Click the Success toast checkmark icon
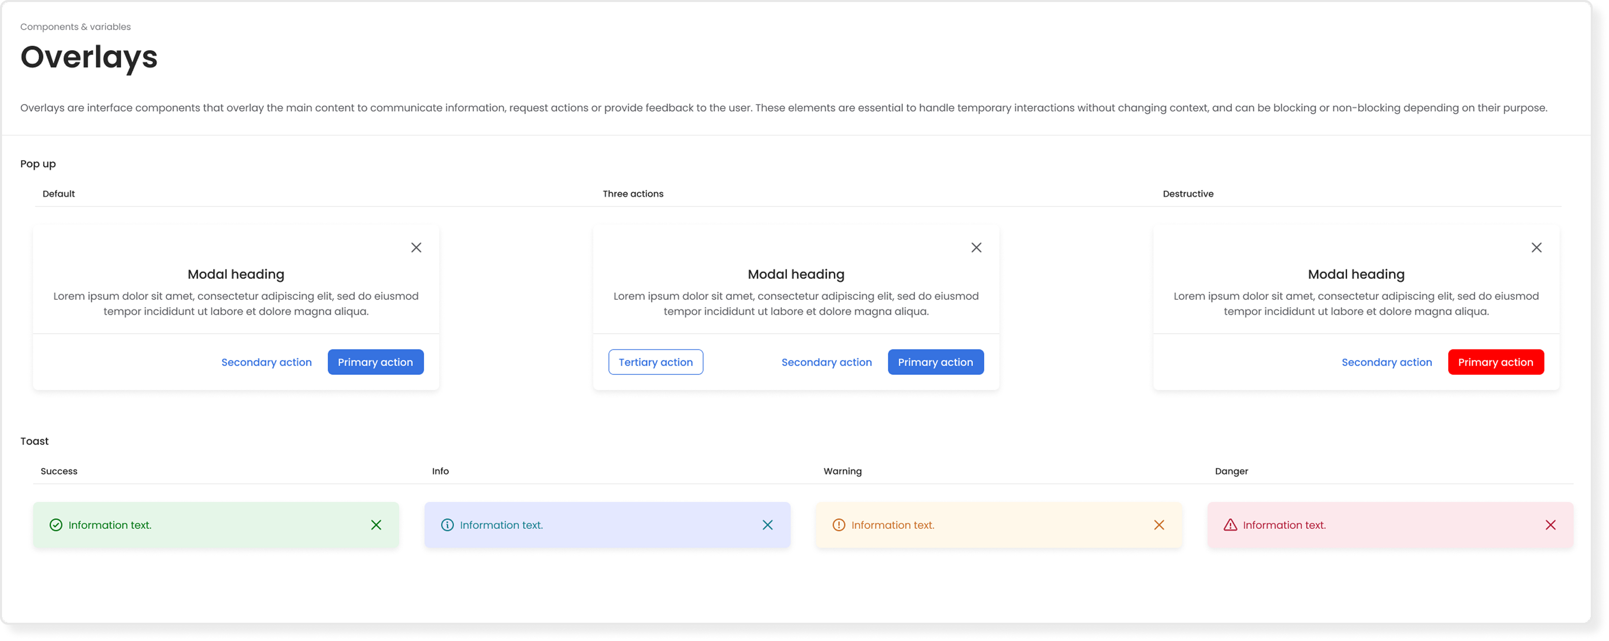Screen dimensions: 1609x641 pyautogui.click(x=56, y=525)
